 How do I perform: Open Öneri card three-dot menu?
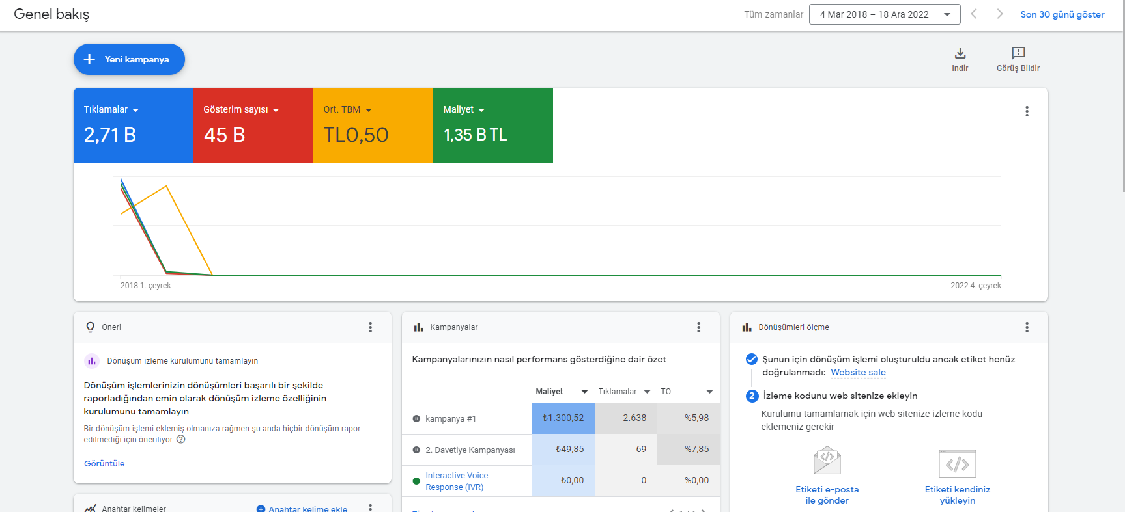point(370,327)
